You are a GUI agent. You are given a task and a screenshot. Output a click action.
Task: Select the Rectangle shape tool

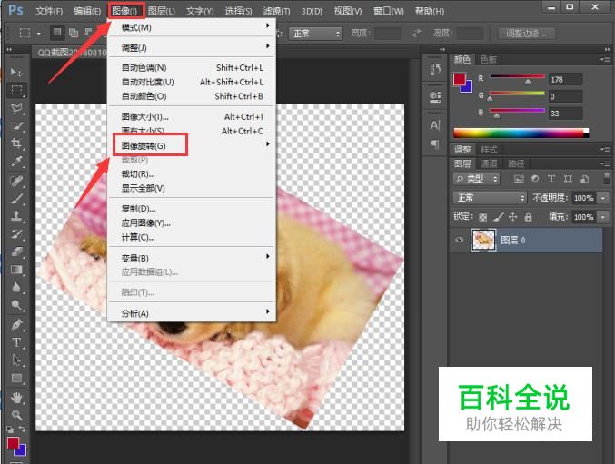click(x=16, y=378)
